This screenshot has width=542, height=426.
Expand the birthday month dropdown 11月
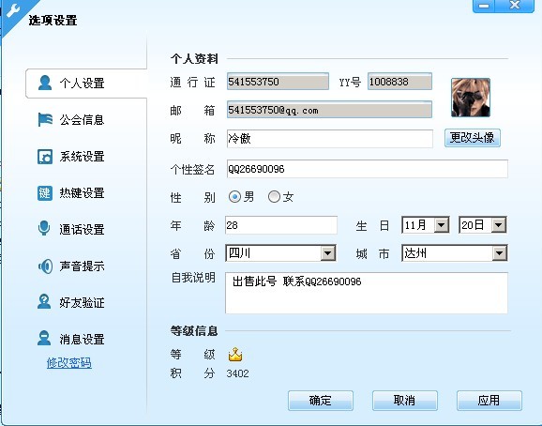click(x=442, y=225)
